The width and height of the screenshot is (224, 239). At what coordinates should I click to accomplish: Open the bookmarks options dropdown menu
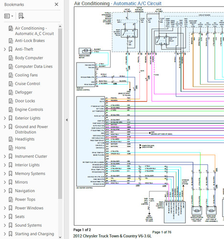[9, 16]
